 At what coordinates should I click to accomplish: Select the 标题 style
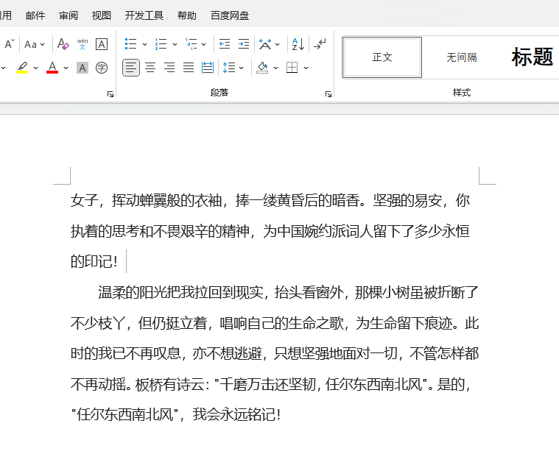532,57
